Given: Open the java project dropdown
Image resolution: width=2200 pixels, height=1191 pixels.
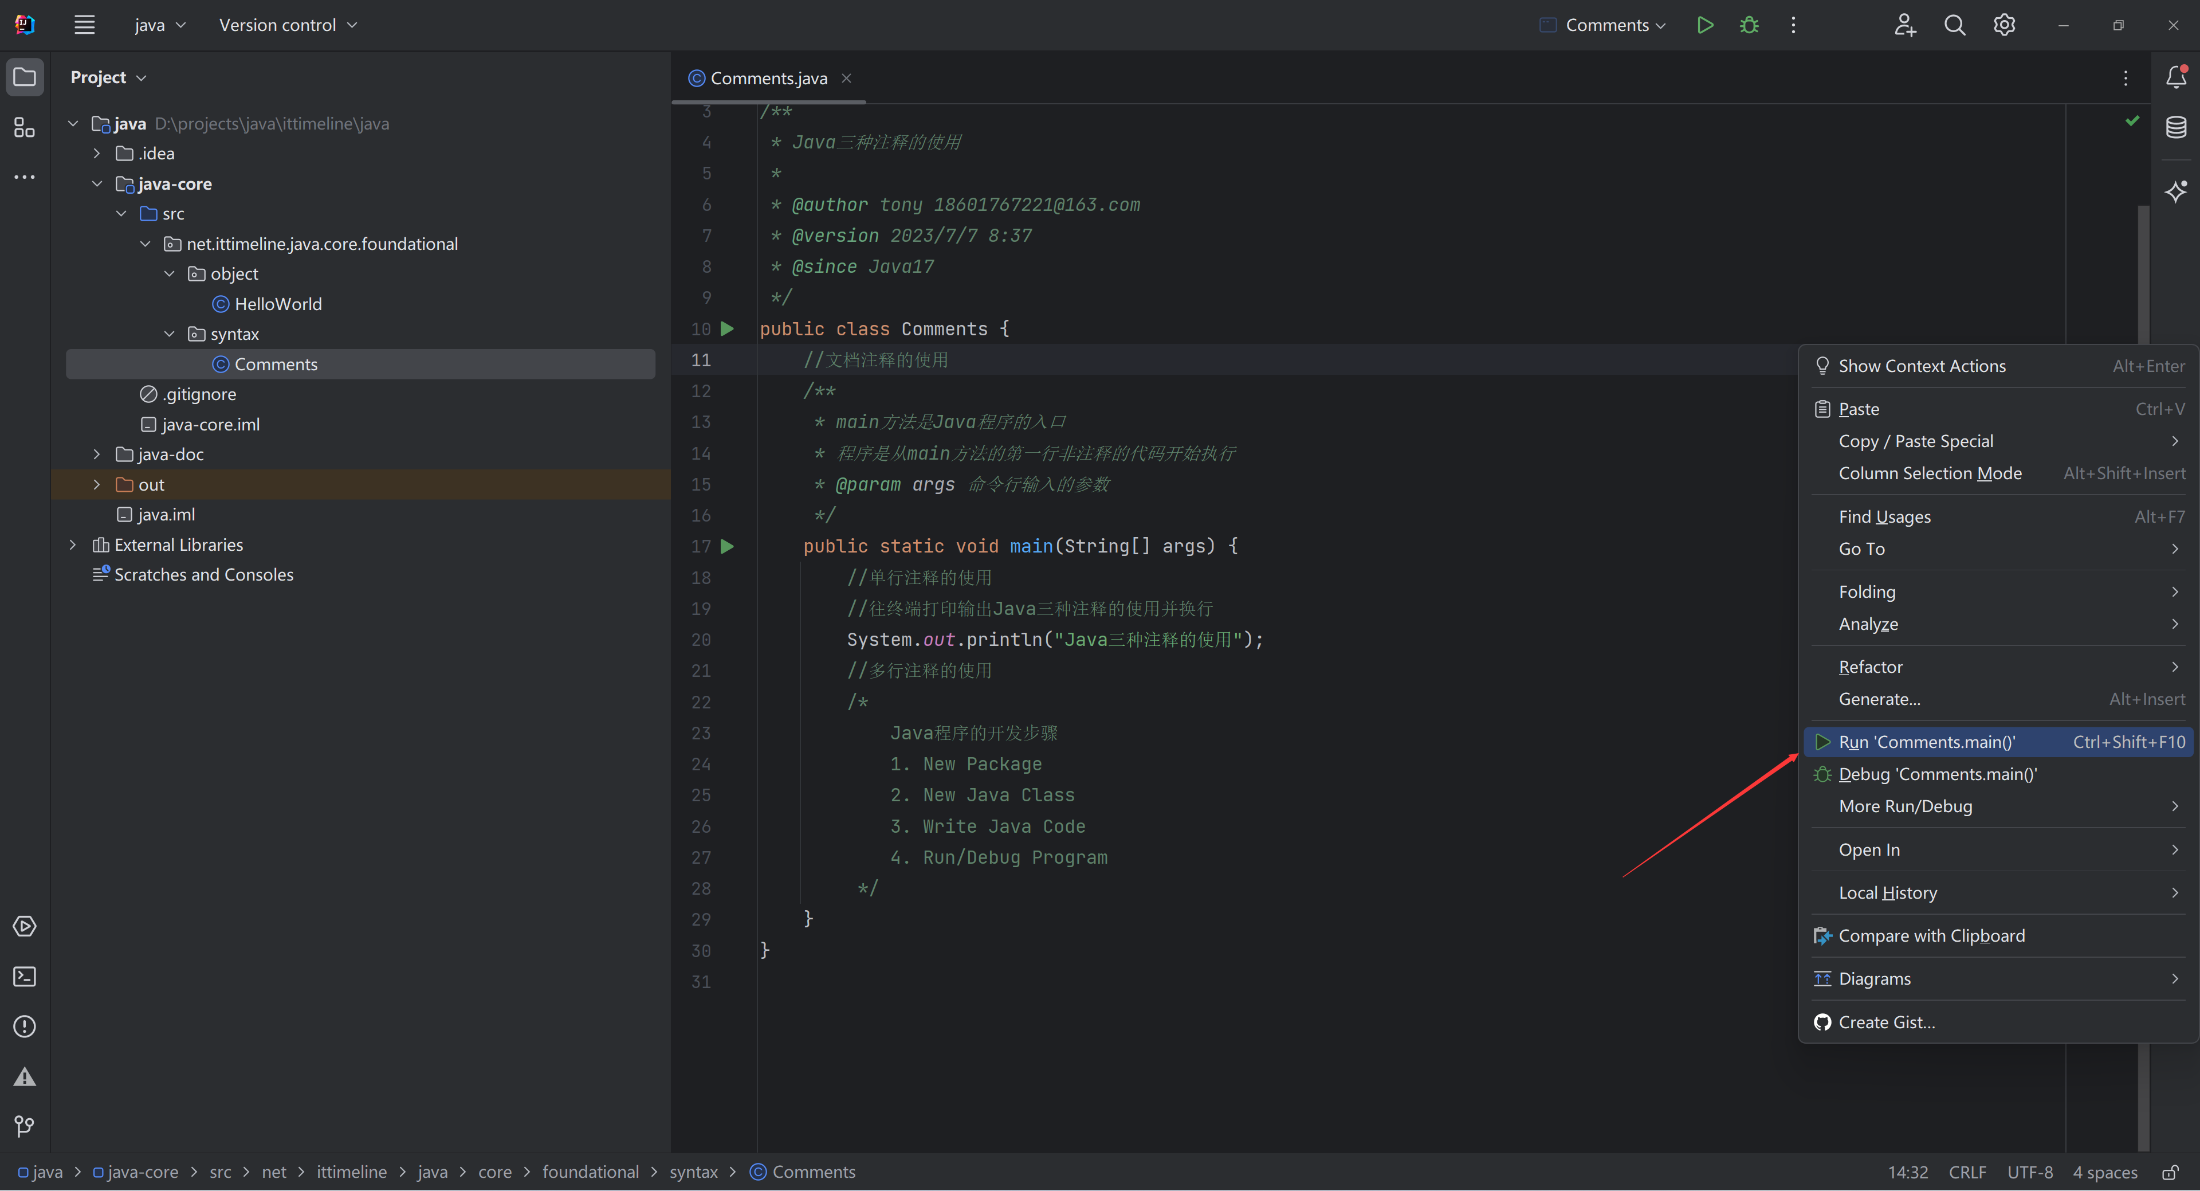Looking at the screenshot, I should tap(160, 25).
